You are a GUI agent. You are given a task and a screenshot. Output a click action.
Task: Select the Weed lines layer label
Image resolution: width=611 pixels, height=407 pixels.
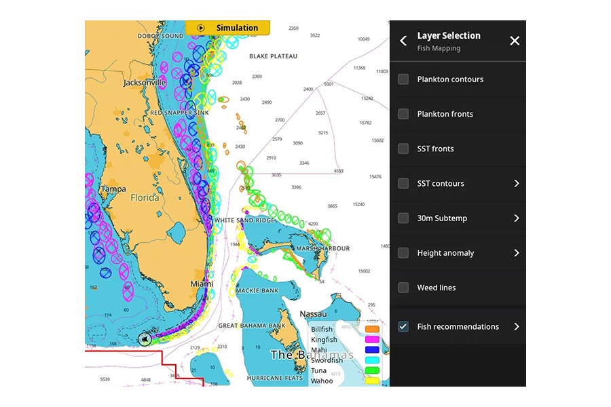(x=437, y=288)
